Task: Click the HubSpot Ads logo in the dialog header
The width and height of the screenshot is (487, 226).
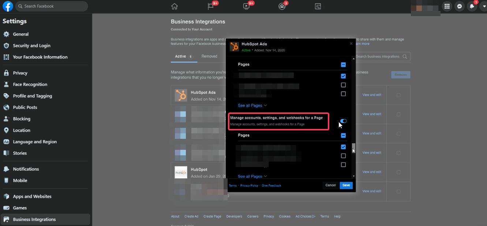Action: tap(234, 47)
